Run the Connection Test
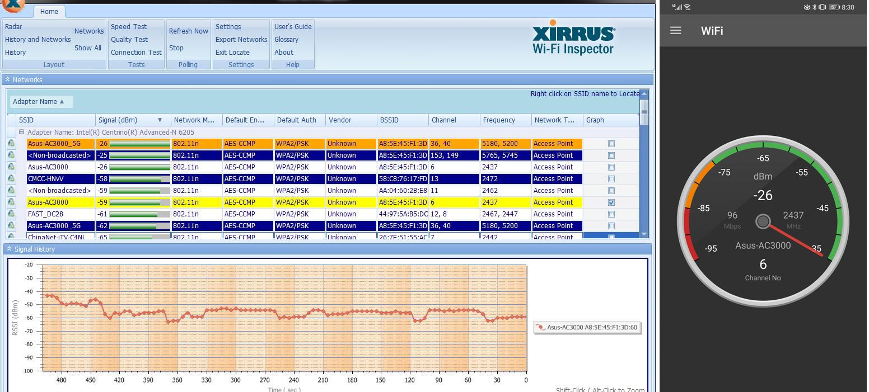This screenshot has height=392, width=869. (136, 53)
